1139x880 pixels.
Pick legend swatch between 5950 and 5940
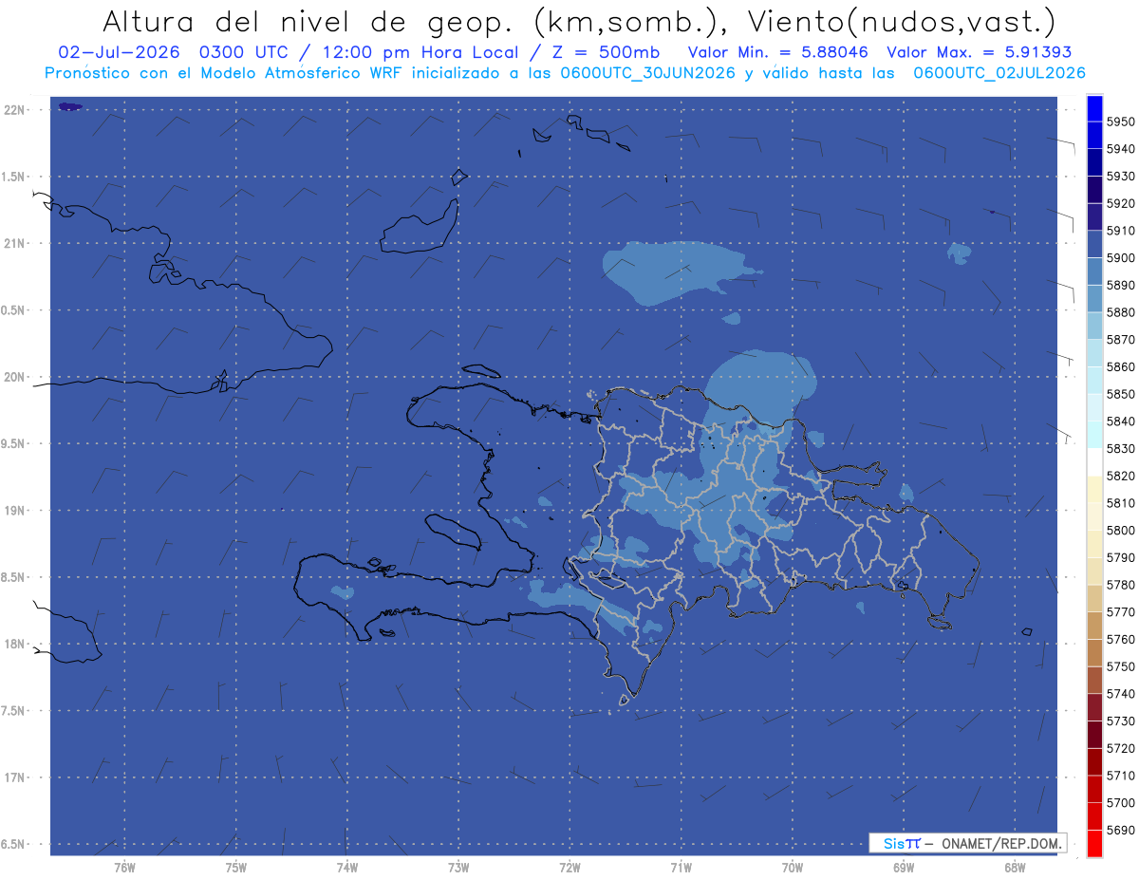tap(1093, 135)
